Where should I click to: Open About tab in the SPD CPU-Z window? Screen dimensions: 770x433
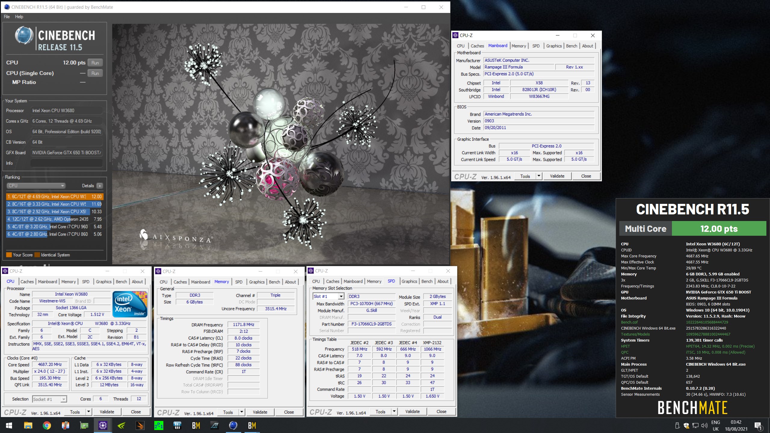(x=443, y=281)
